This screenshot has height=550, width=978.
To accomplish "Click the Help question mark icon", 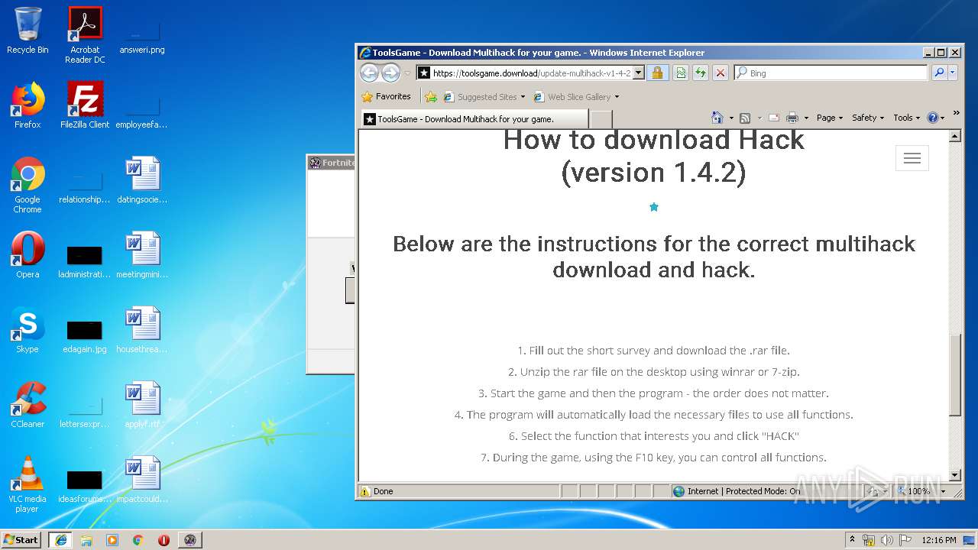I will [932, 118].
